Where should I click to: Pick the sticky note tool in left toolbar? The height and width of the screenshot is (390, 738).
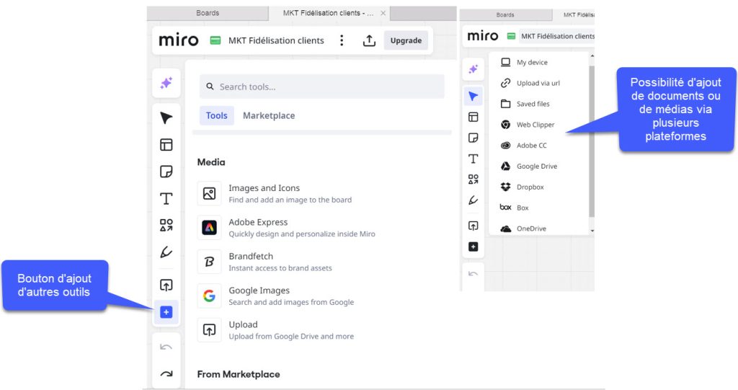click(166, 172)
